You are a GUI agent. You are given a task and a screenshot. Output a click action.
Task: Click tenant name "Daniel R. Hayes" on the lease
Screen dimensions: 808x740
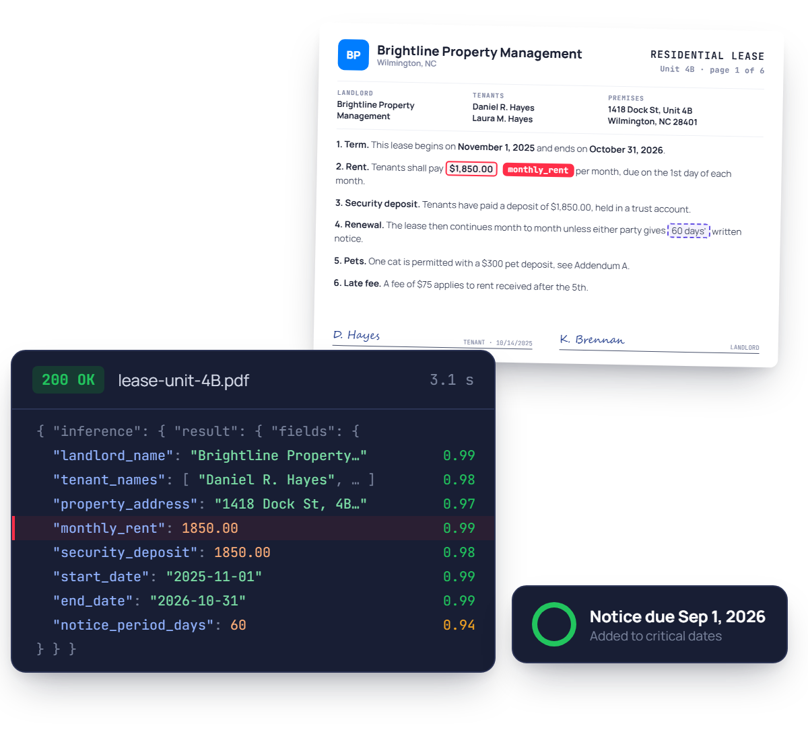(504, 108)
